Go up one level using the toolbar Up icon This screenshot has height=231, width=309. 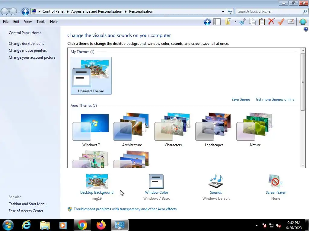(x=207, y=22)
